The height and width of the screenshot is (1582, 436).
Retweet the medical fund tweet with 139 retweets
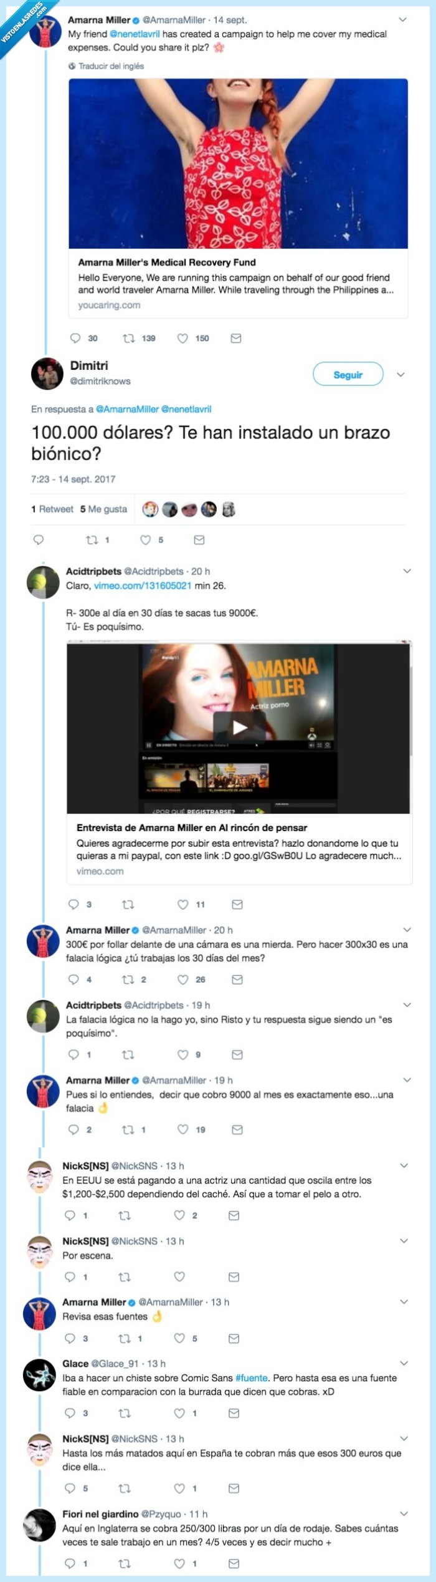129,338
